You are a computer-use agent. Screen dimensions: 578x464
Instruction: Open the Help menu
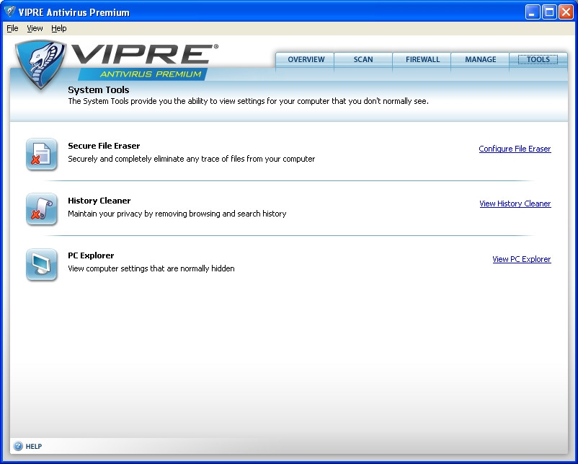[x=59, y=28]
